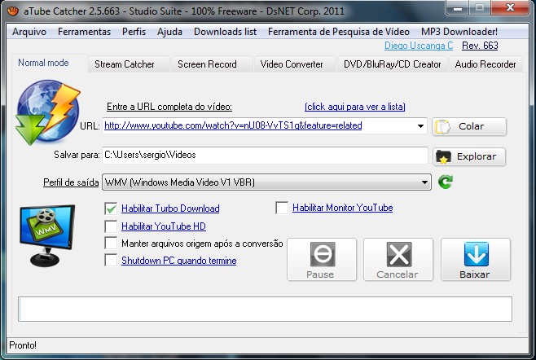Click the WMV monitor format image
This screenshot has height=360, width=536.
click(47, 235)
